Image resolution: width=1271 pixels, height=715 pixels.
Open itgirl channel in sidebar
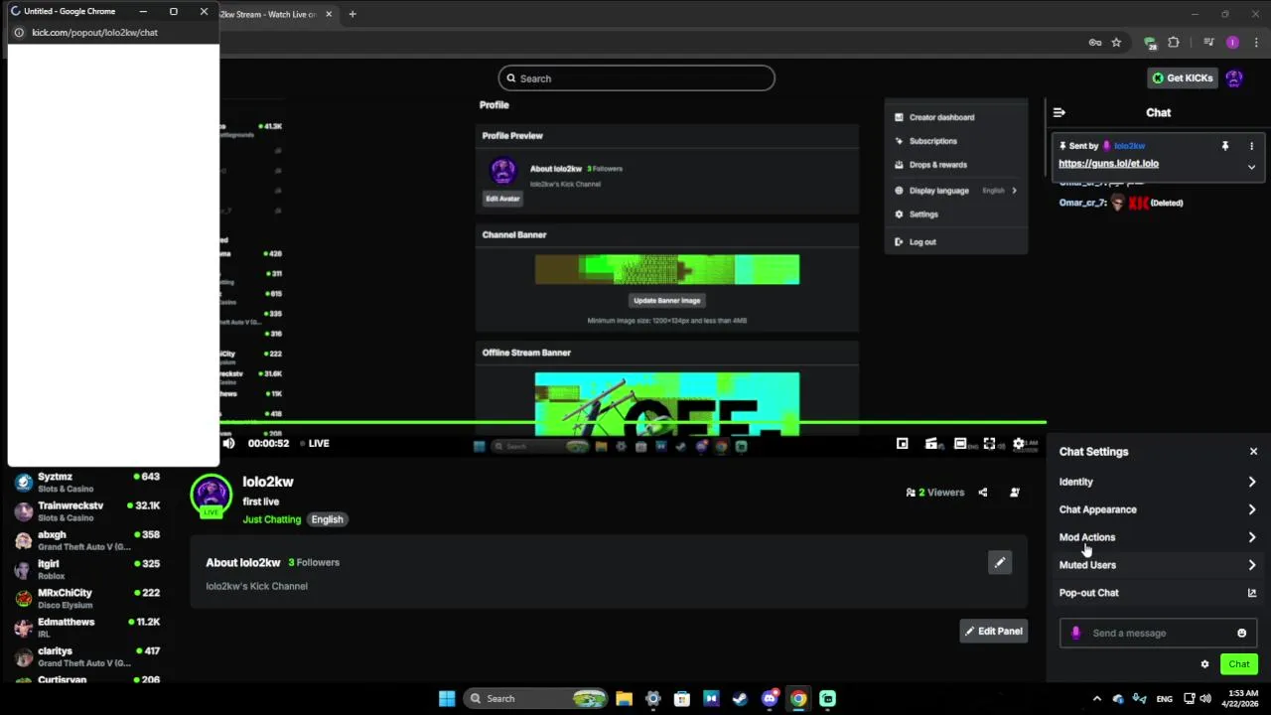[87, 569]
